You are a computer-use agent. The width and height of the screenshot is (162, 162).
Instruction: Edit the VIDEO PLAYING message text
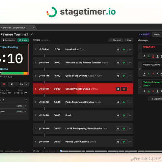coord(152,66)
